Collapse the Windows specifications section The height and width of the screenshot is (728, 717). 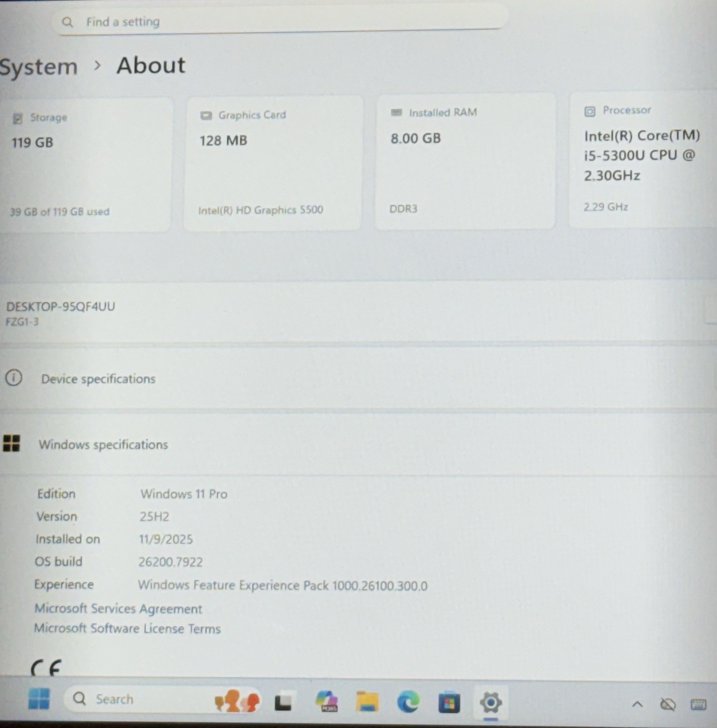[358, 444]
